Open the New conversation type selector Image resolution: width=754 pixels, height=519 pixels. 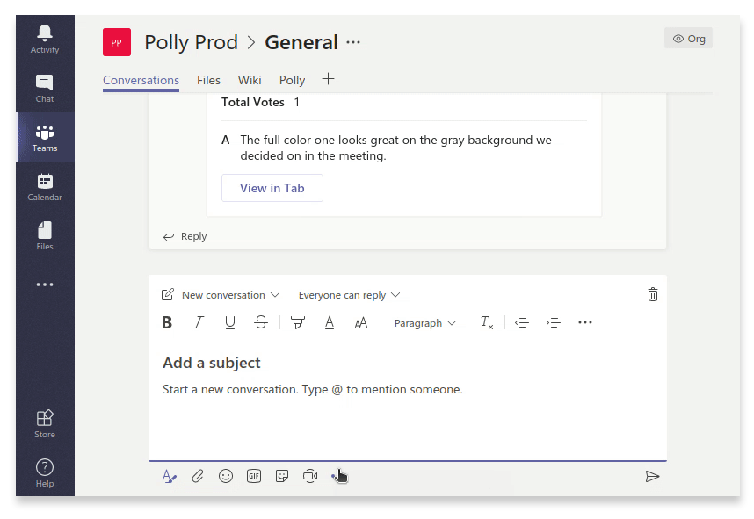(221, 294)
